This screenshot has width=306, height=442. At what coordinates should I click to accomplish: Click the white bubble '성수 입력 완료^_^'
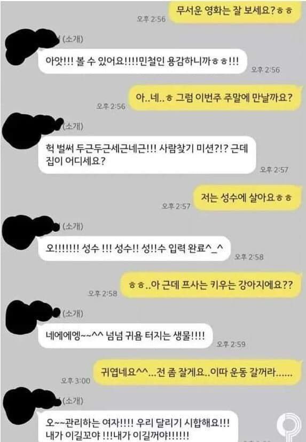(x=134, y=248)
